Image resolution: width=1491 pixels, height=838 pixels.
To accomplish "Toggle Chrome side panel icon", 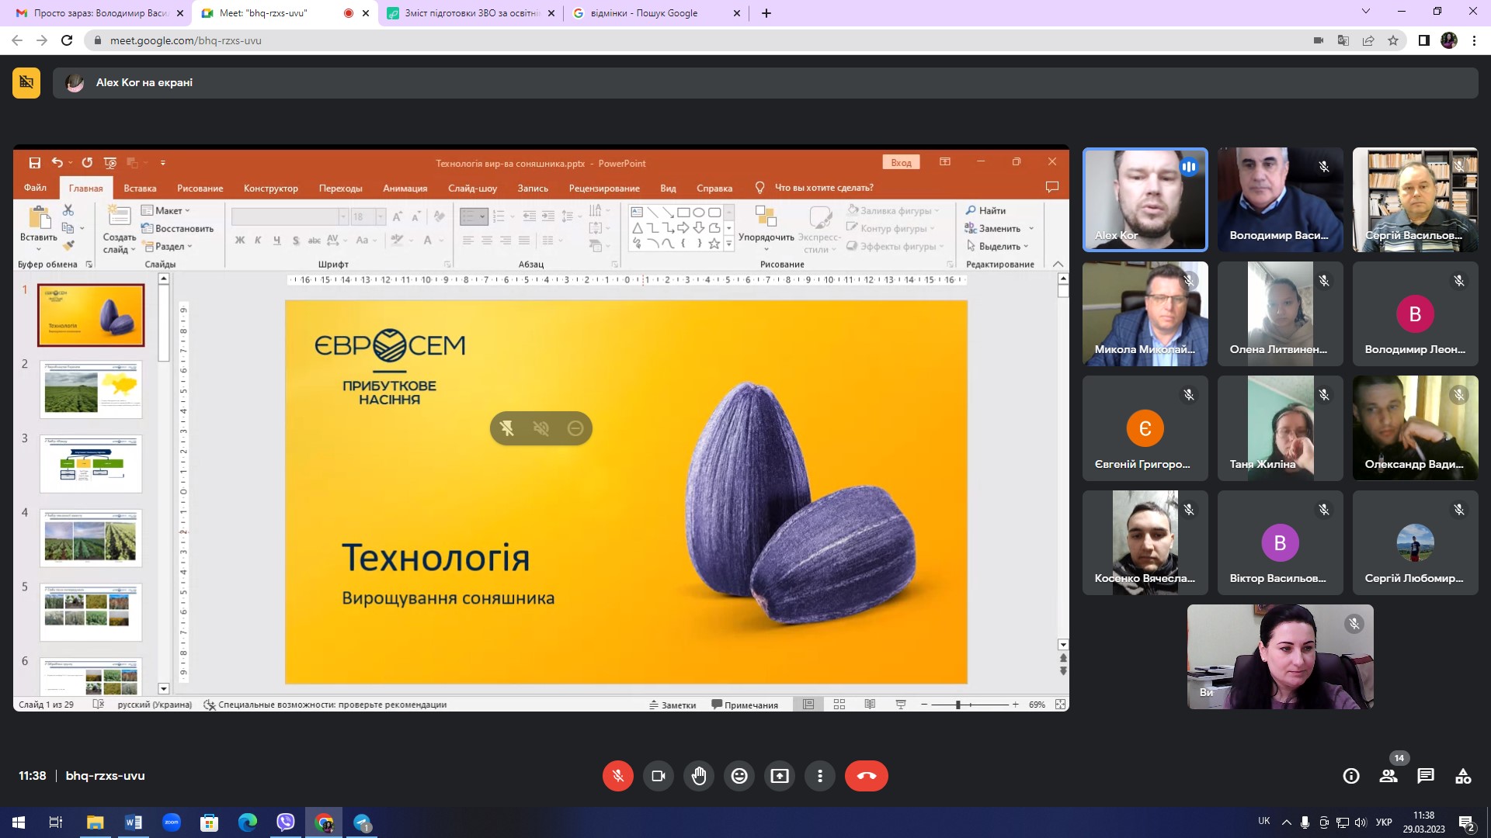I will coord(1424,40).
